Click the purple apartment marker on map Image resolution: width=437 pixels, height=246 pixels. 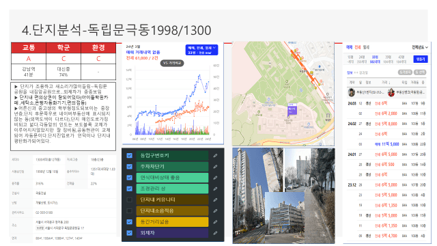292,109
